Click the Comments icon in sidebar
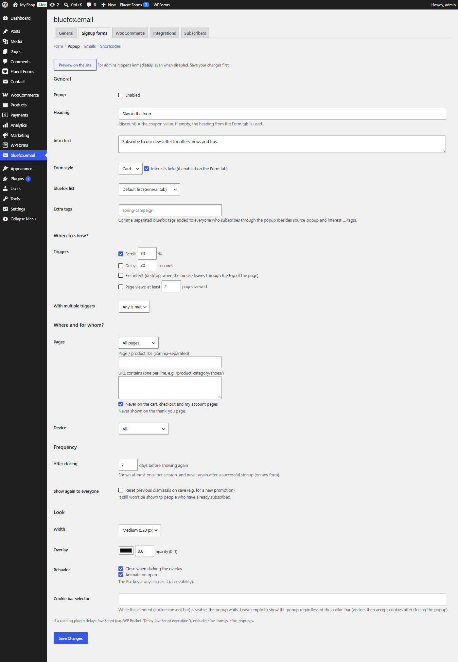This screenshot has height=662, width=458. [x=5, y=62]
